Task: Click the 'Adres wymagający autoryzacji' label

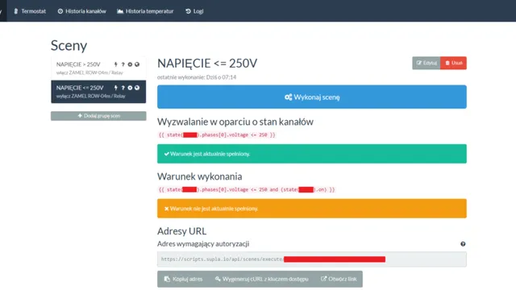Action: point(203,244)
